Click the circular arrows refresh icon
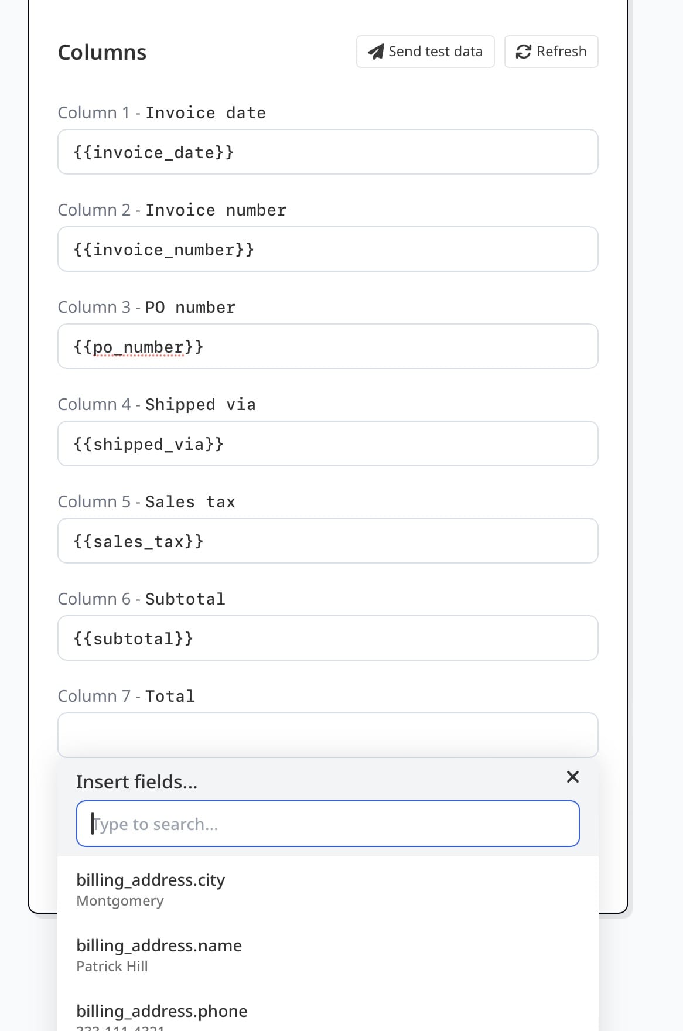 [523, 52]
